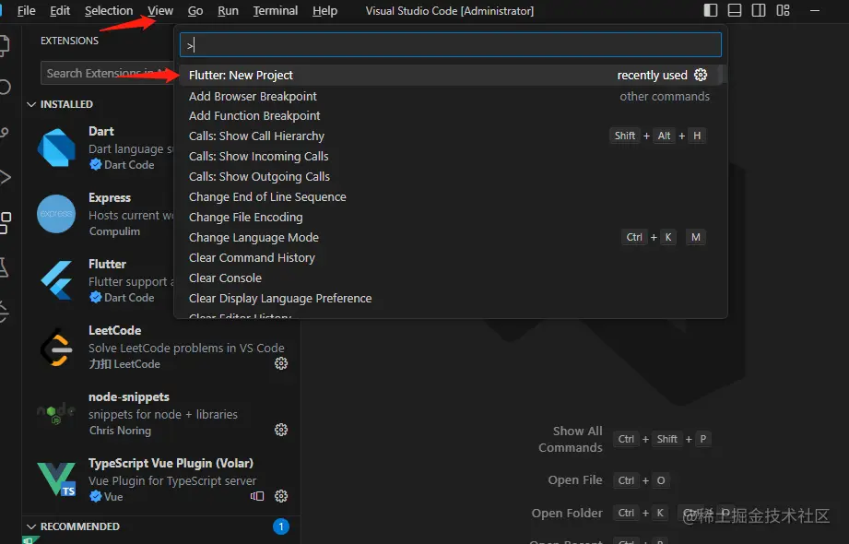Open the Run menu
Screen dimensions: 849x544
click(x=228, y=11)
